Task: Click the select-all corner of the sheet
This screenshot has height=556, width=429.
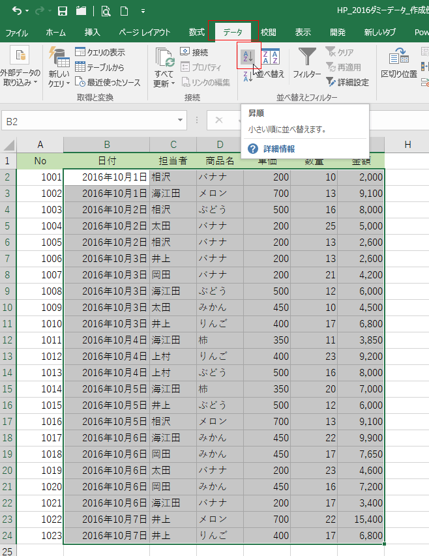Action: pyautogui.click(x=8, y=145)
